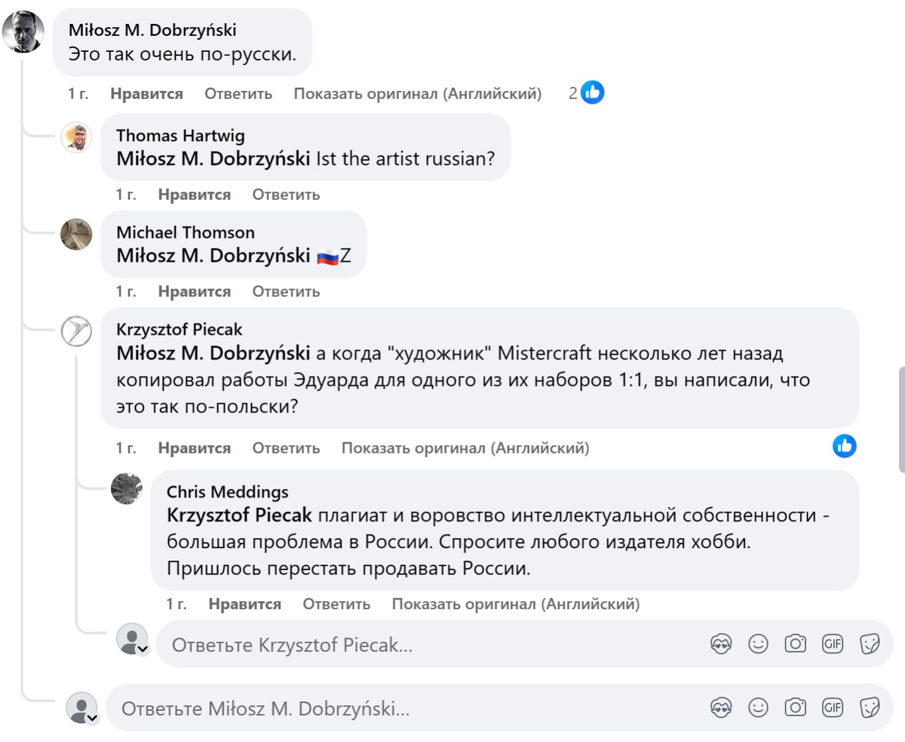This screenshot has width=905, height=742.
Task: Reply to Krzysztof Piecak's comment
Action: (286, 448)
